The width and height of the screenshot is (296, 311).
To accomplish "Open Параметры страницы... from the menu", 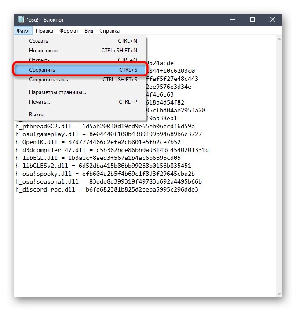I will pos(80,92).
